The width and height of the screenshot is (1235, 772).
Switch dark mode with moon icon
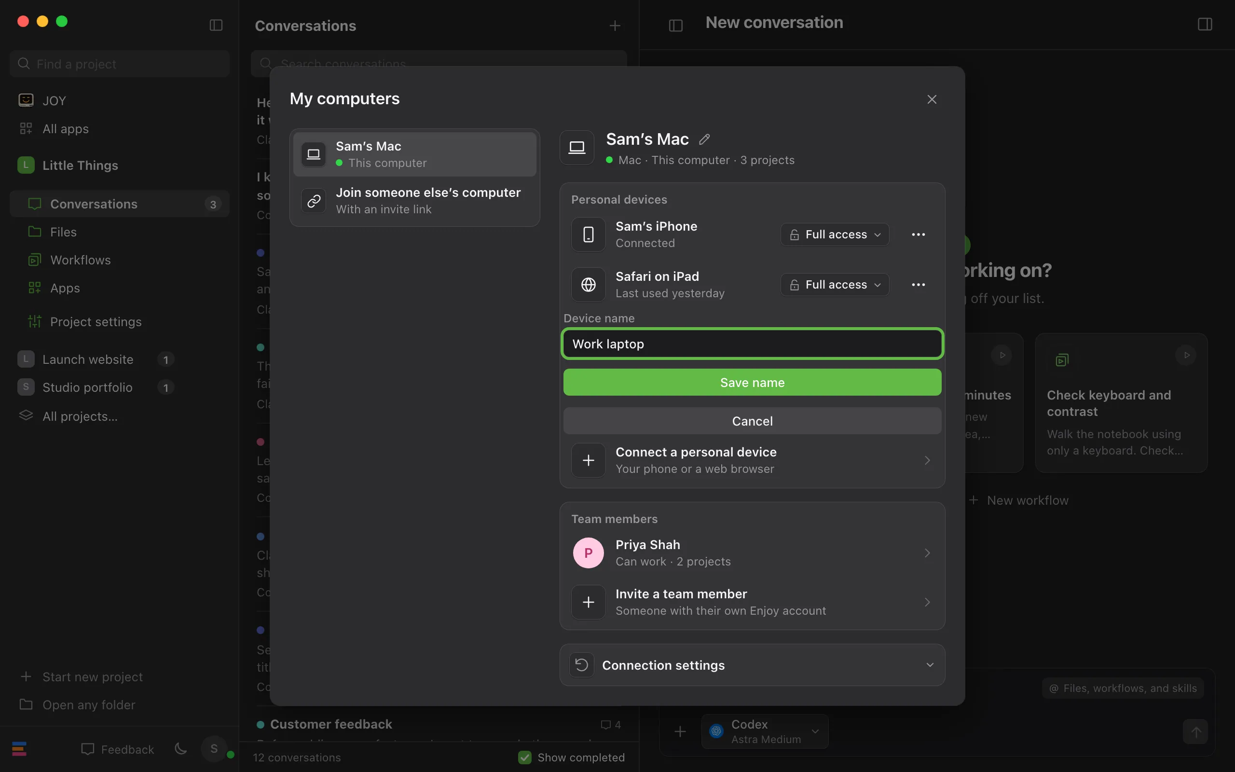pos(180,749)
